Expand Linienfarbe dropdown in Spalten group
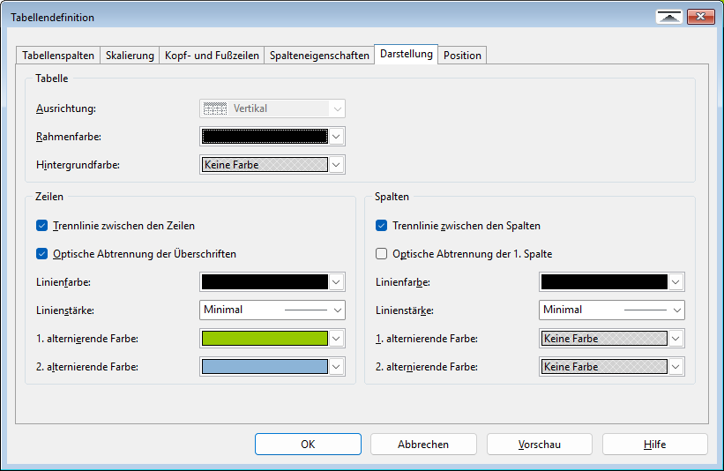This screenshot has width=724, height=471. tap(676, 282)
